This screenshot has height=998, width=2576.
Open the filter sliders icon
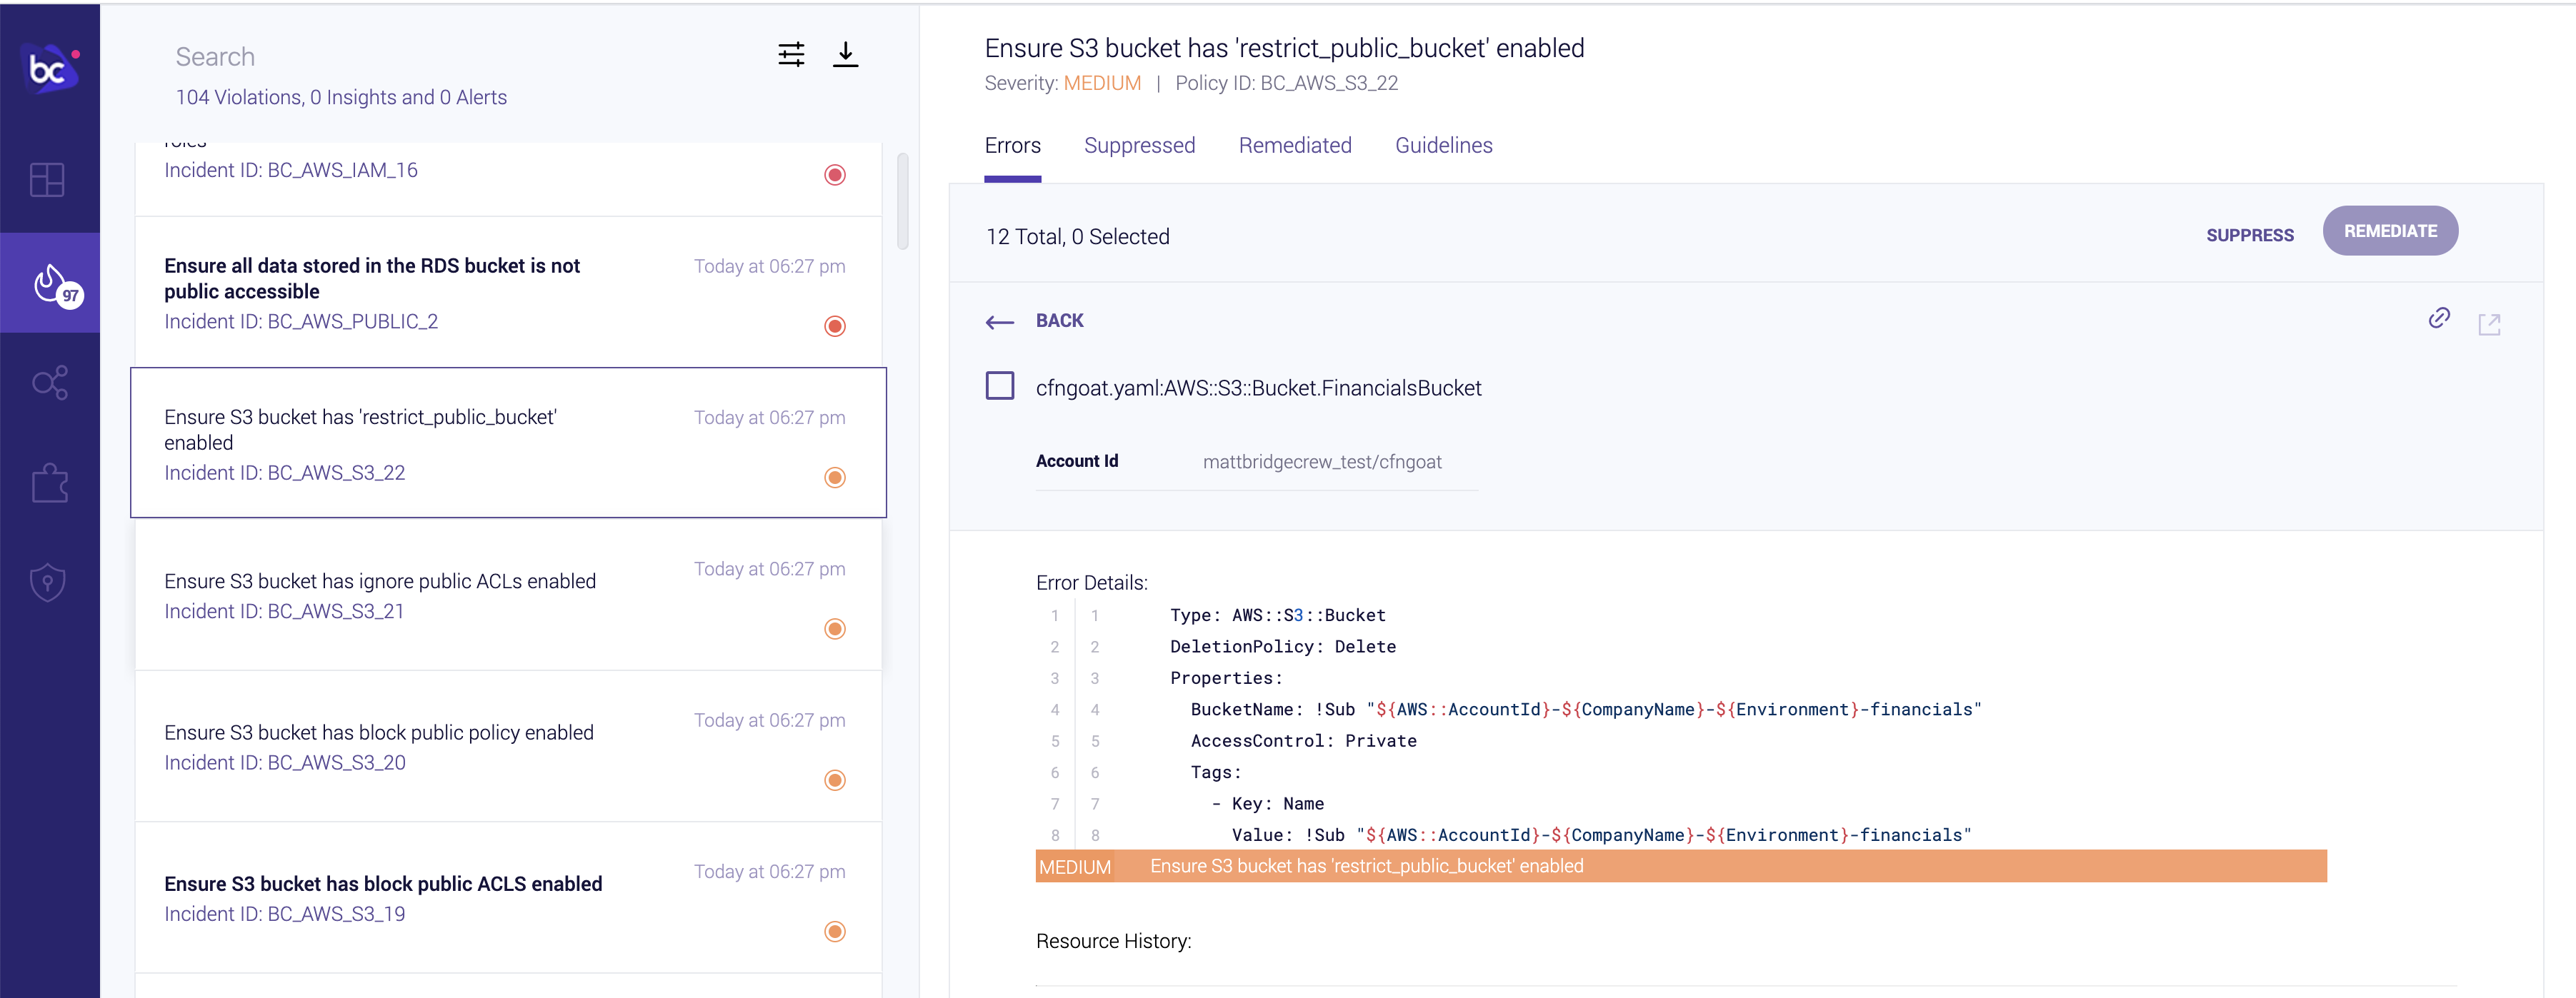(x=791, y=55)
